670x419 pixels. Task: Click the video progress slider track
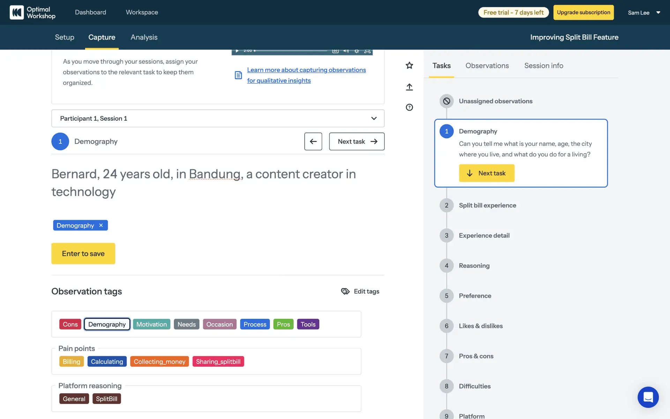pos(291,51)
